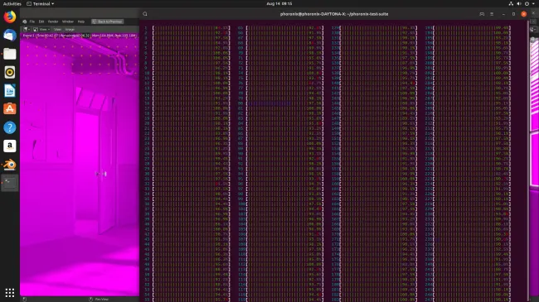This screenshot has height=302, width=539.
Task: Open LibreOffice Writer from the dock
Action: (10, 91)
